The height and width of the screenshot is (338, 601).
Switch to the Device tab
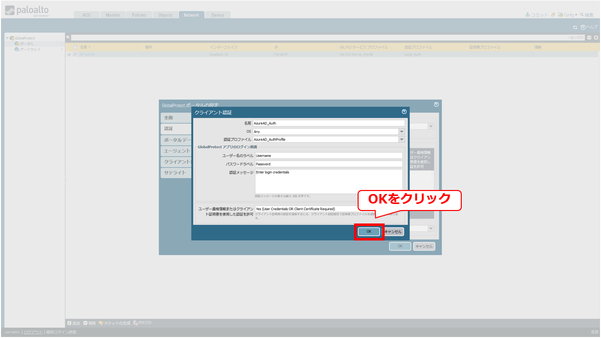pos(217,15)
